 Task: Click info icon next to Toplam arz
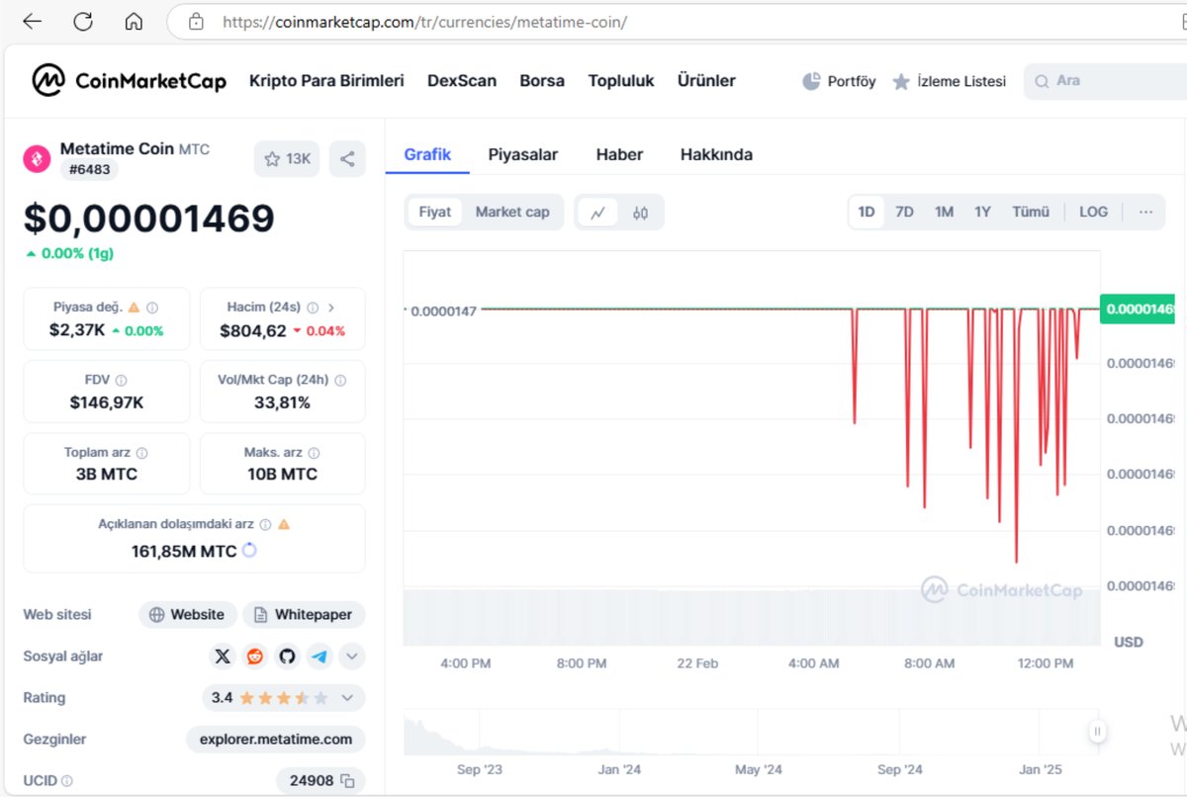(x=141, y=453)
